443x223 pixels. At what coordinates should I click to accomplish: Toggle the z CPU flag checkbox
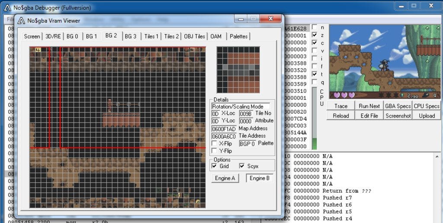click(x=314, y=35)
